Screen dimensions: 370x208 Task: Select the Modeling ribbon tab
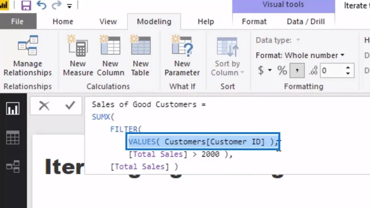click(x=154, y=21)
